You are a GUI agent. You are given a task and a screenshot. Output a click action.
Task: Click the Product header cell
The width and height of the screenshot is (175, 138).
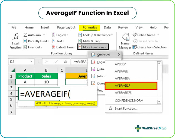coord(25,76)
